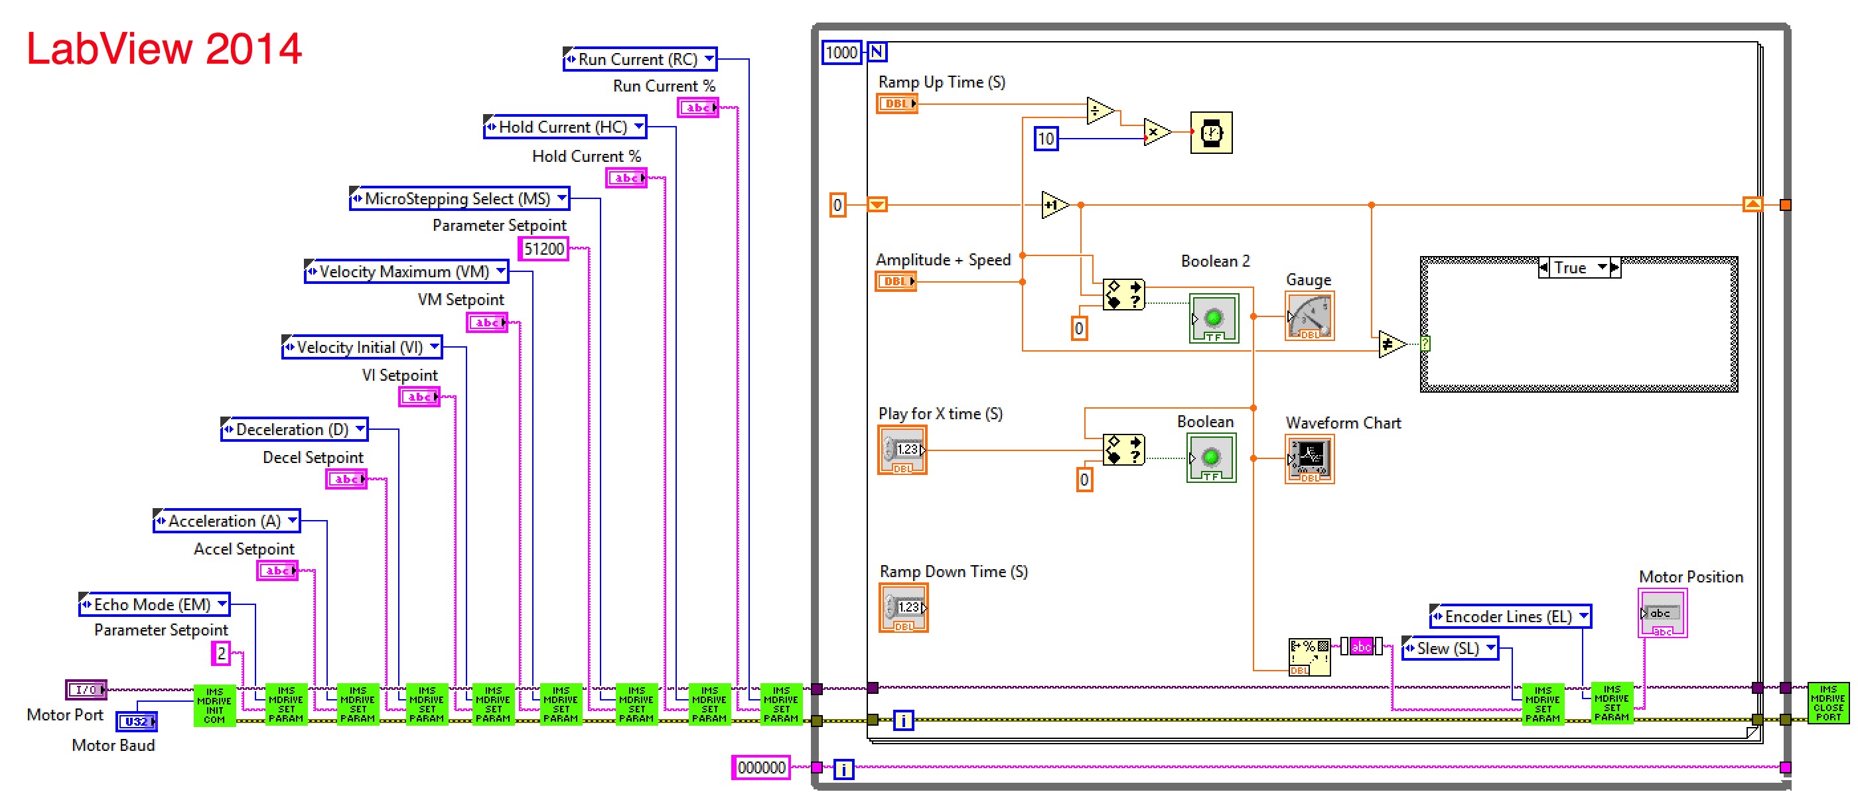Select the Gauge indicator terminal
Image resolution: width=1858 pixels, height=796 pixels.
[x=1309, y=316]
